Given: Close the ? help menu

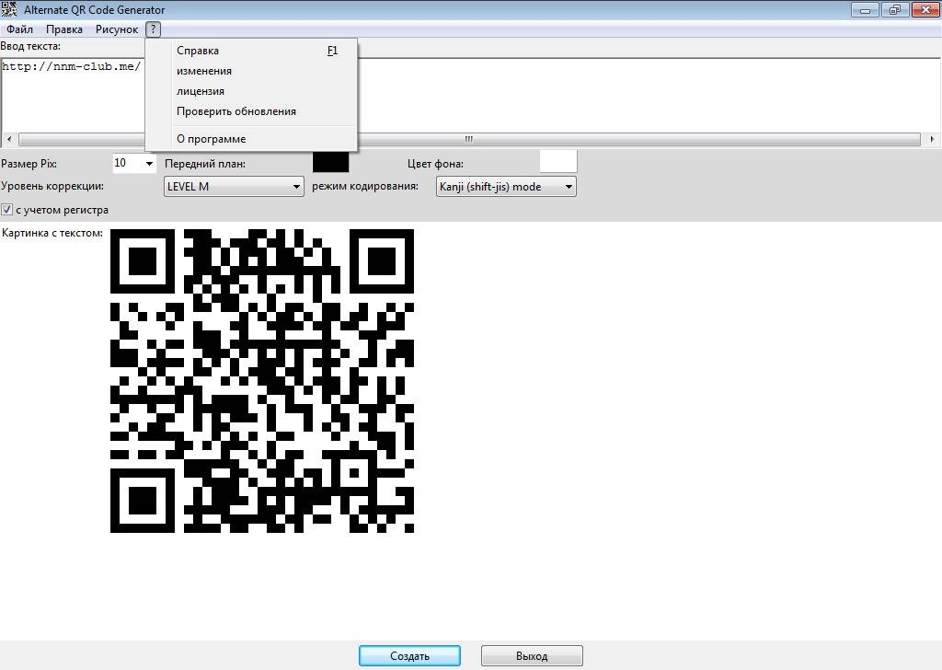Looking at the screenshot, I should click(154, 29).
